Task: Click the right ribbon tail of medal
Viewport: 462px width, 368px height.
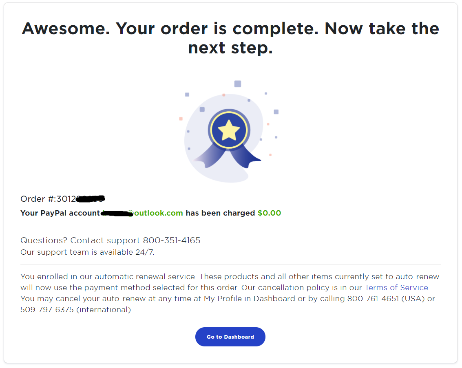Action: [x=246, y=156]
